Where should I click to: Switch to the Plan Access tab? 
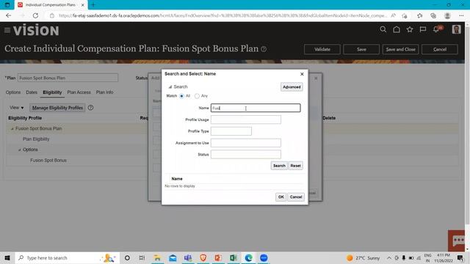pyautogui.click(x=79, y=92)
